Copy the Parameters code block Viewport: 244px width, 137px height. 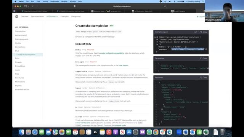[x=204, y=58]
